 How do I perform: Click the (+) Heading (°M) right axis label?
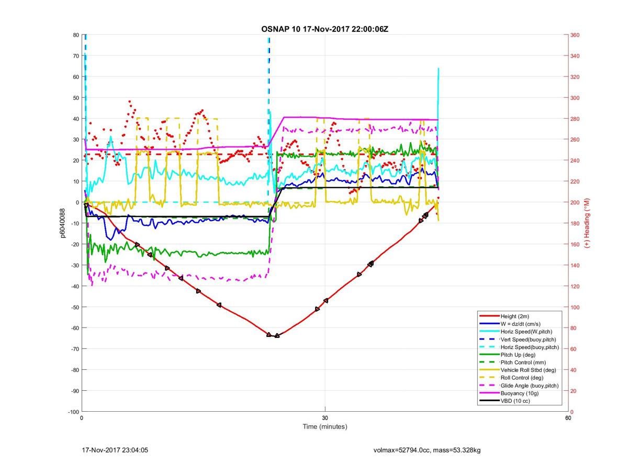point(587,223)
